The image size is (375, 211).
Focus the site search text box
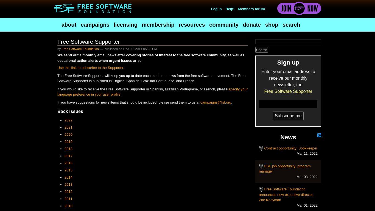(x=288, y=41)
